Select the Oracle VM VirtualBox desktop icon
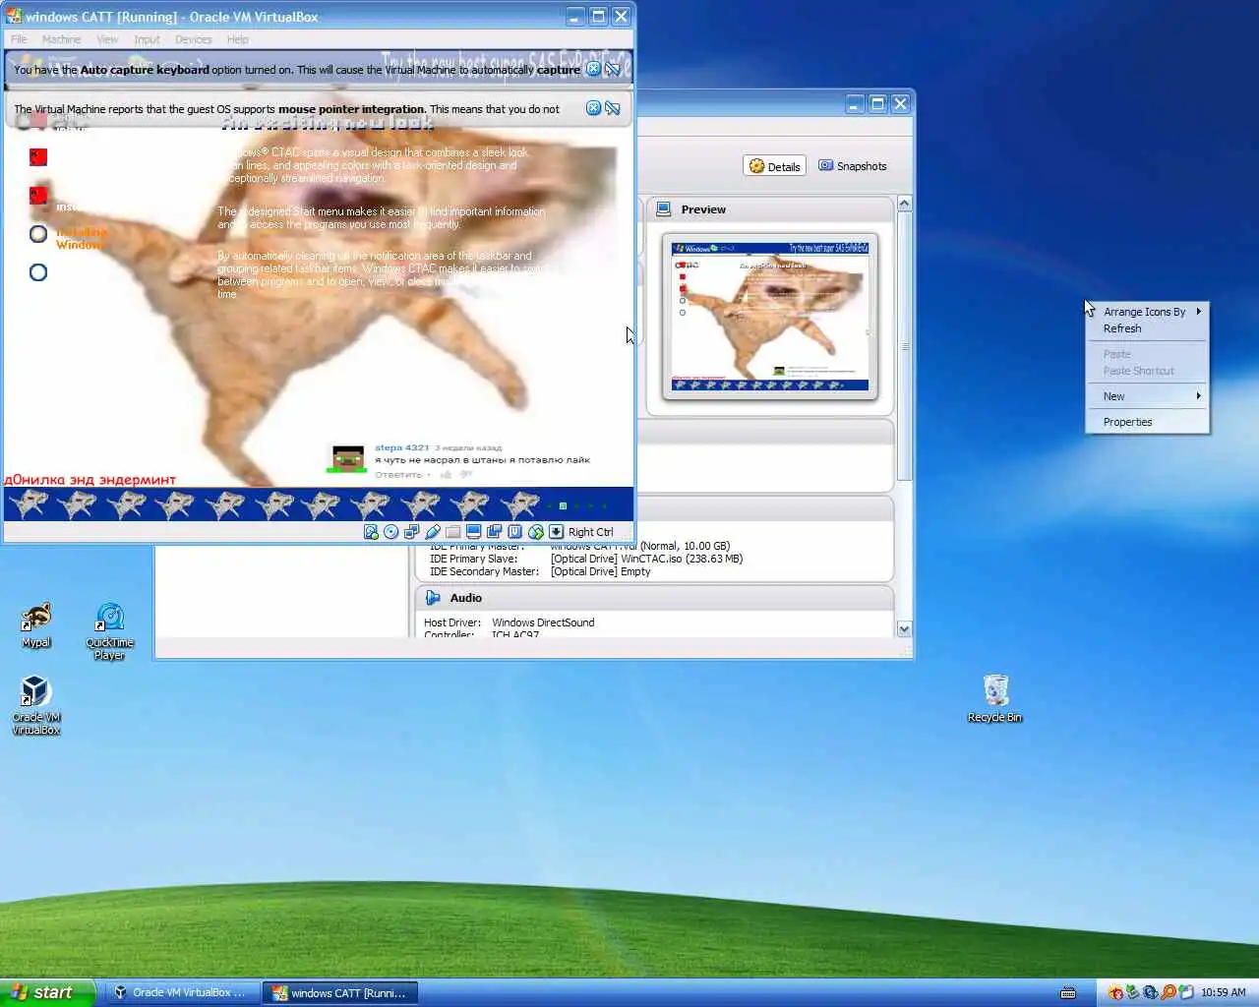 [35, 705]
